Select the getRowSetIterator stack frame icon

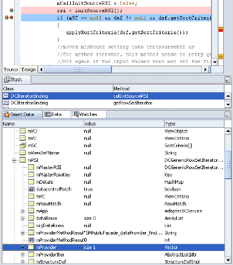(x=5, y=103)
